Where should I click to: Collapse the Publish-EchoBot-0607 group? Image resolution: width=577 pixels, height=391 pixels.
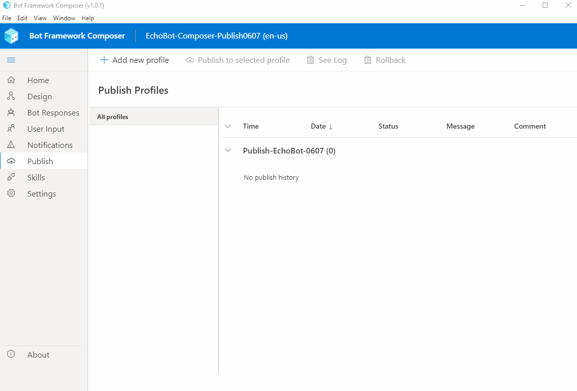tap(228, 150)
